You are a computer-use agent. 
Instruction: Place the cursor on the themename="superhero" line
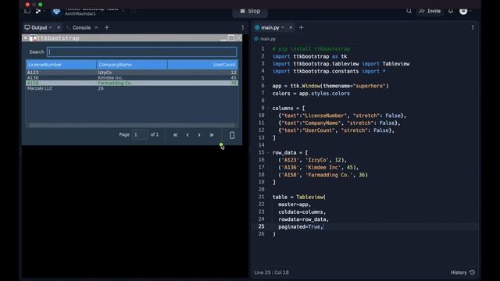[330, 86]
